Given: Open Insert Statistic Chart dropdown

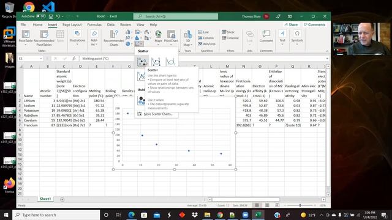Looking at the screenshot, I should point(138,38).
